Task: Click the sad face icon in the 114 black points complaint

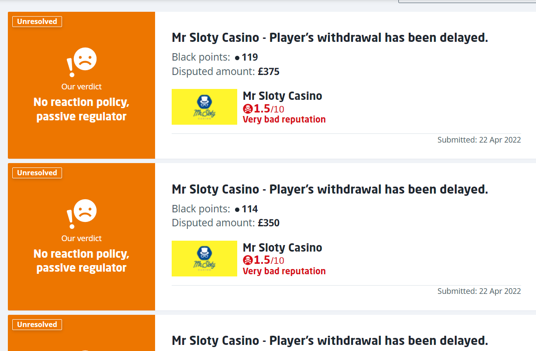Action: pyautogui.click(x=85, y=211)
